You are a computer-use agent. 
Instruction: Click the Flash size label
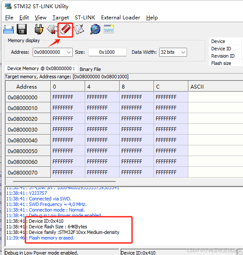pos(221,63)
